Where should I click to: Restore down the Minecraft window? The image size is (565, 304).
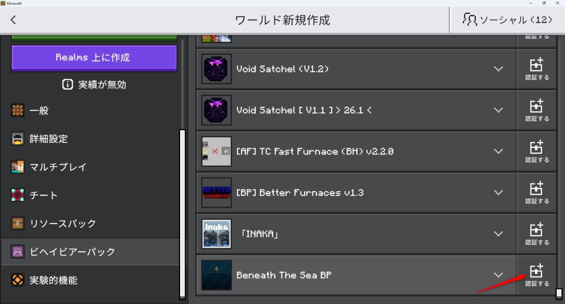tap(544, 3)
